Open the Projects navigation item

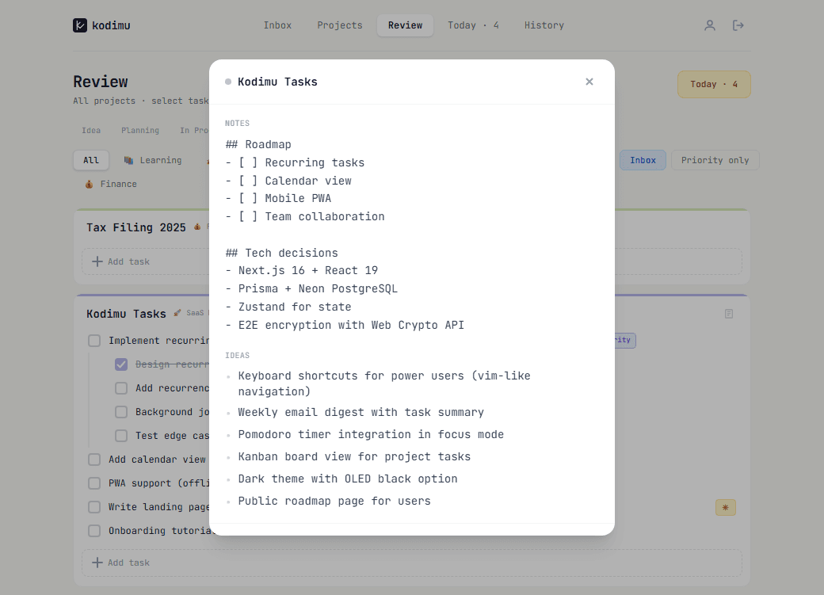pos(339,25)
